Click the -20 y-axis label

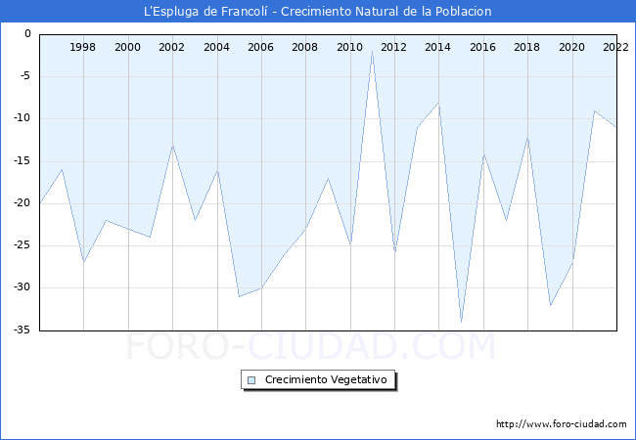pos(23,203)
